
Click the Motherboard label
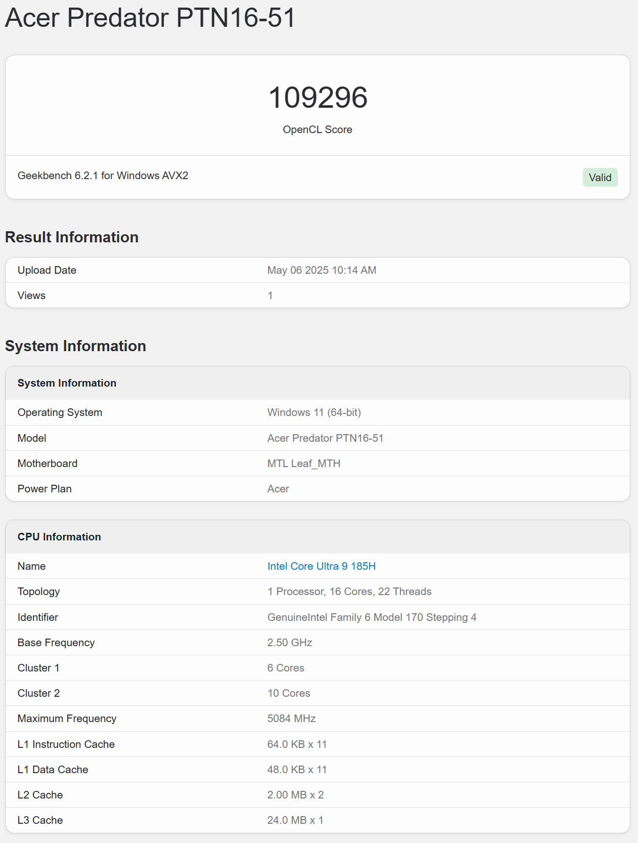pyautogui.click(x=48, y=463)
